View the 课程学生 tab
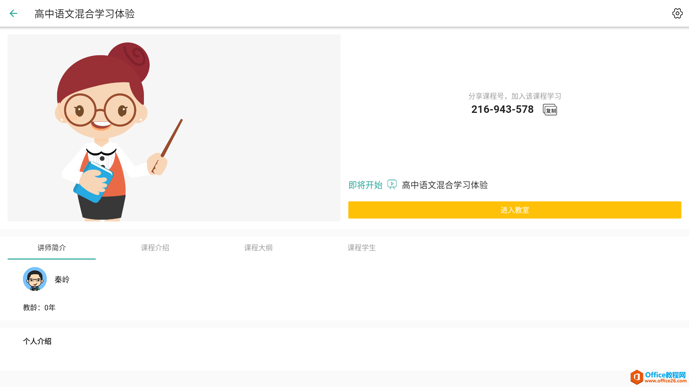This screenshot has height=387, width=689. (x=362, y=248)
